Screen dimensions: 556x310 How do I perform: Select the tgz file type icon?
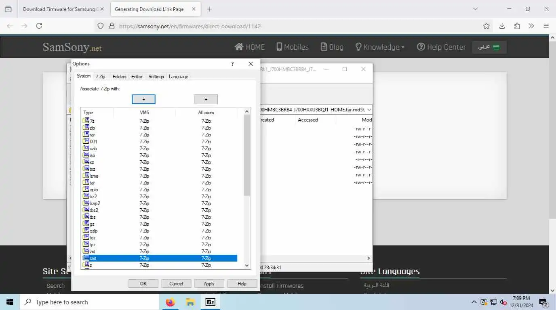coord(86,237)
